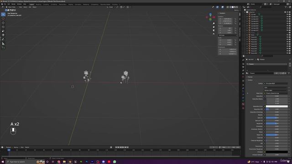Open the timeline Keying popover

[16, 147]
